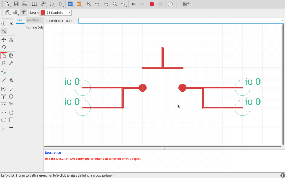Open the Layer dropdown
Screen dimensions: 285x178
click(x=56, y=13)
